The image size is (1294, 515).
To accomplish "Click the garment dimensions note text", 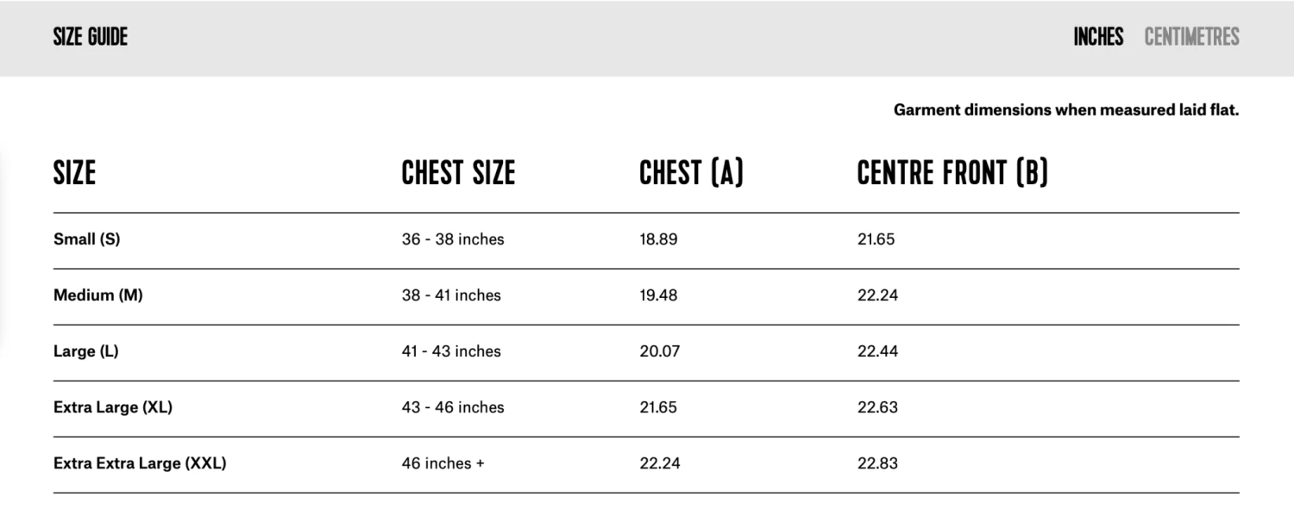I will pyautogui.click(x=1066, y=109).
